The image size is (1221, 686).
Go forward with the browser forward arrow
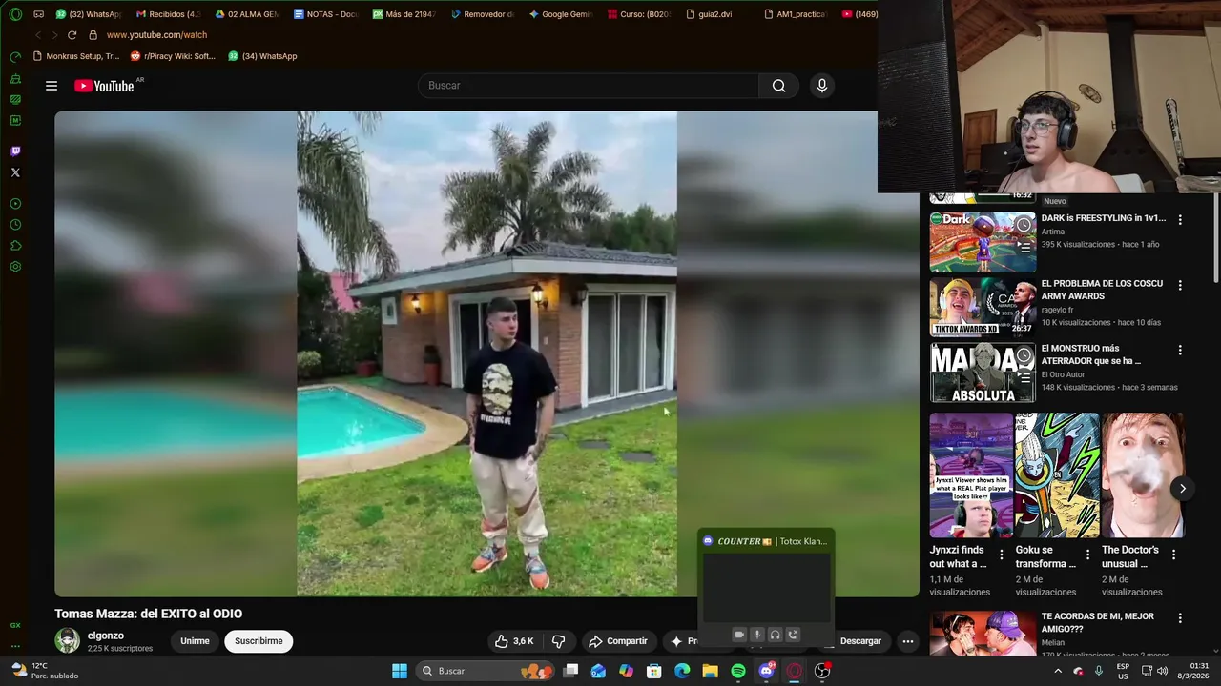coord(53,35)
